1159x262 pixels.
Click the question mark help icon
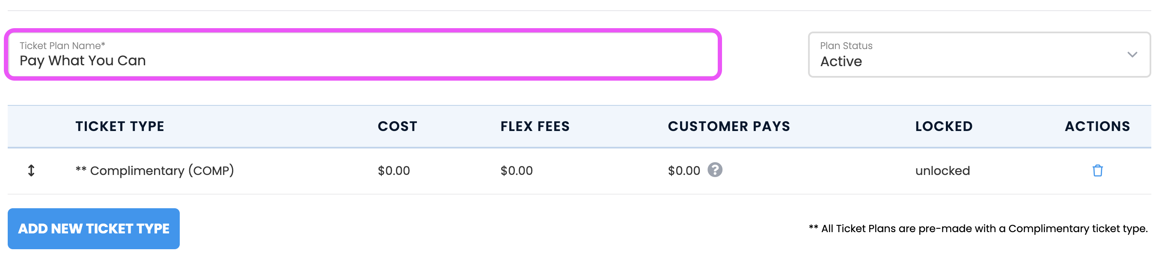(714, 170)
